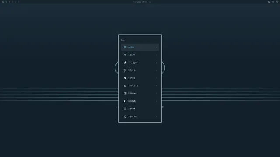Expand the Remove submenu chevron

coord(157,93)
